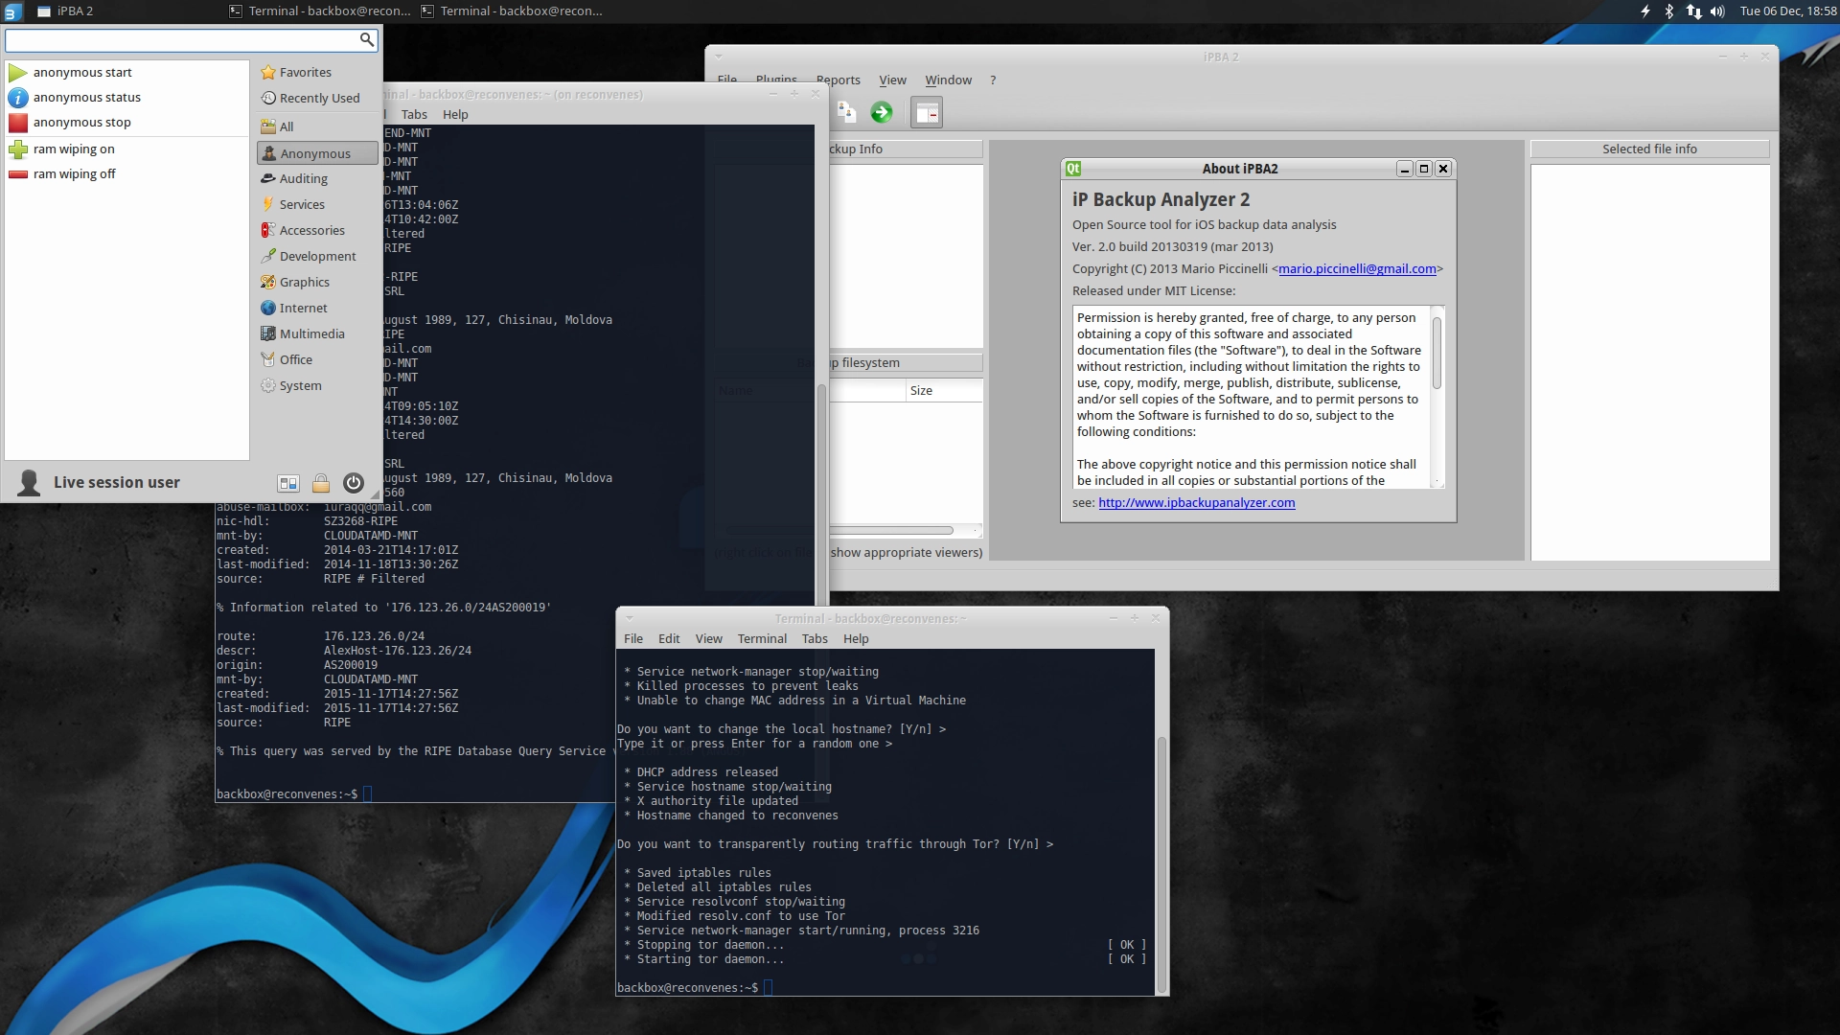The width and height of the screenshot is (1840, 1035).
Task: Click the clock showing Tue 06 Dec, 18:58
Action: (x=1788, y=11)
